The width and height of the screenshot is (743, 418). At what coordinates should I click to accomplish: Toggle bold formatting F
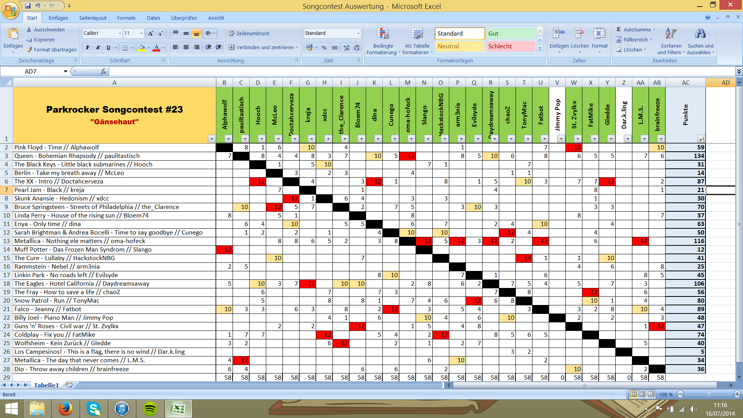pos(88,48)
